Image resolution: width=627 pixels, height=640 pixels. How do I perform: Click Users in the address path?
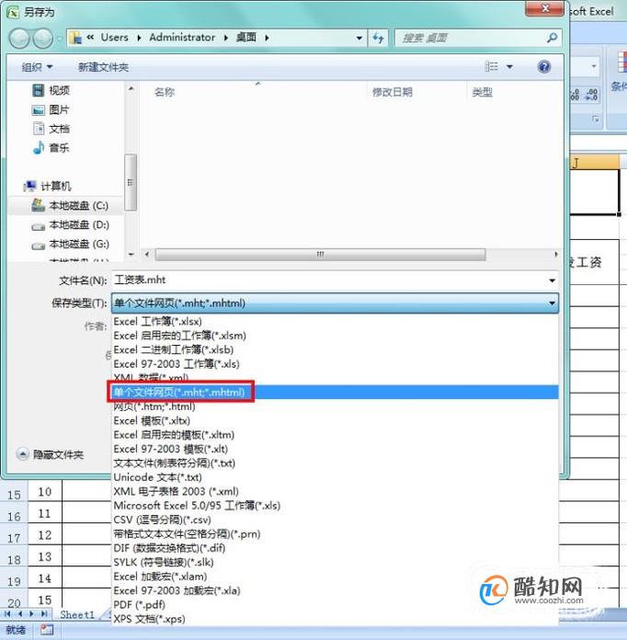pyautogui.click(x=114, y=38)
